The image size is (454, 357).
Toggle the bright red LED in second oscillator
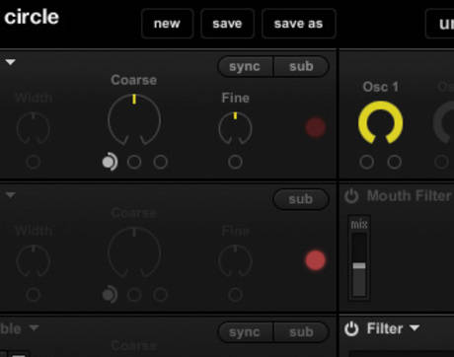(316, 260)
